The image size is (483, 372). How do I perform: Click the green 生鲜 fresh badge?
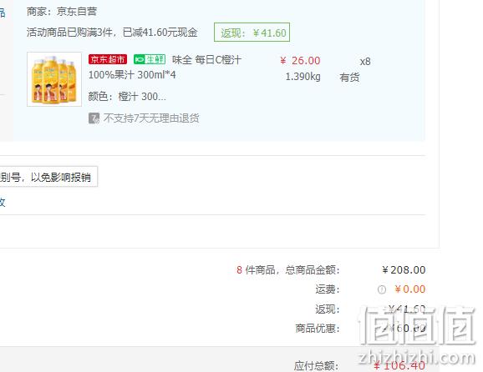[150, 59]
